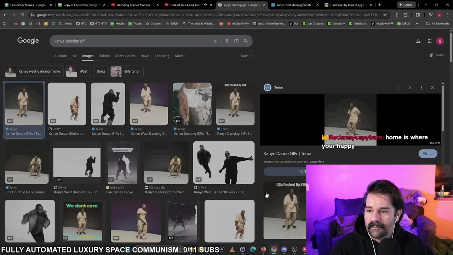453x255 pixels.
Task: Switch to Decoding Charles Manson browser tab
Action: click(135, 5)
